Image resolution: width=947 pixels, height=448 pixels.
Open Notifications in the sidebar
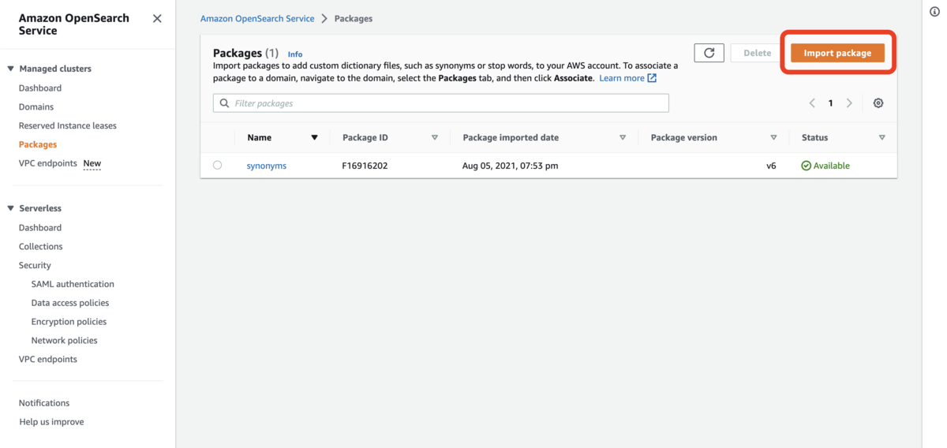coord(44,403)
